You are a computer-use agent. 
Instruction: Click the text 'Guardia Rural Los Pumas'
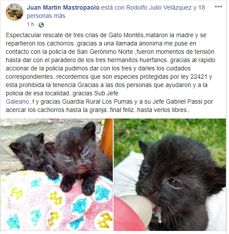pyautogui.click(x=97, y=101)
